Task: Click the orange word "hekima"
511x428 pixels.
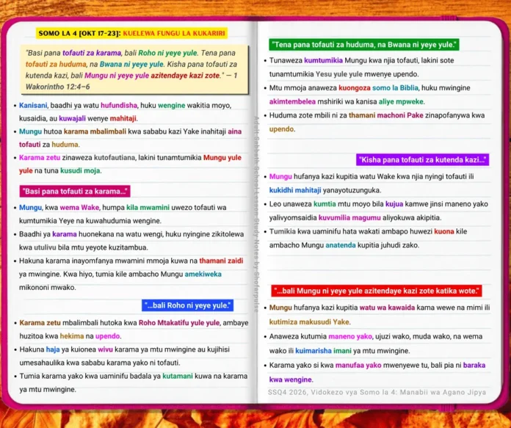Action: [x=72, y=336]
